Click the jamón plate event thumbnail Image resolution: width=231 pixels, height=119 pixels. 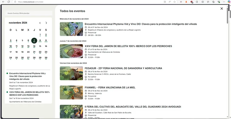71,51
